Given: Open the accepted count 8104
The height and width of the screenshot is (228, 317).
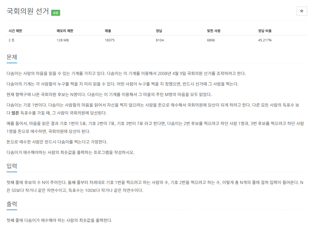Looking at the screenshot, I should pyautogui.click(x=159, y=40).
